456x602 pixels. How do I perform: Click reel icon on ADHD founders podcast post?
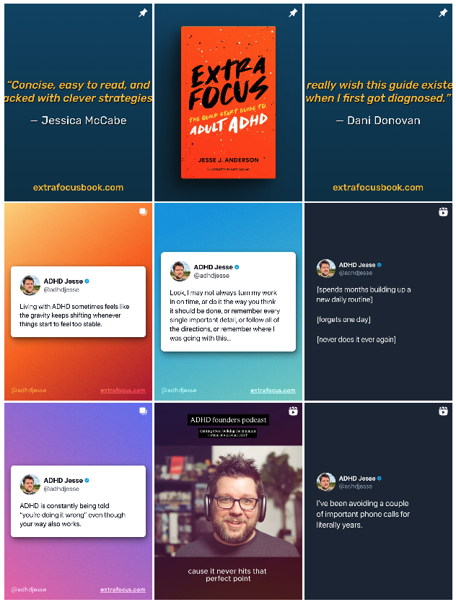point(293,411)
